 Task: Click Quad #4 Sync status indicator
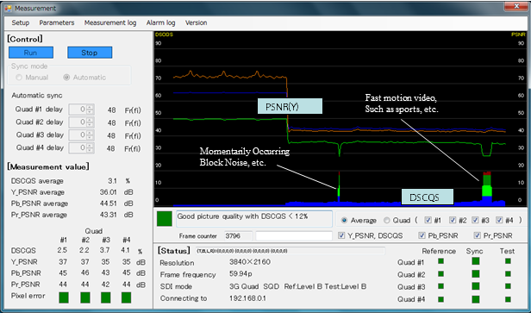[x=476, y=299]
